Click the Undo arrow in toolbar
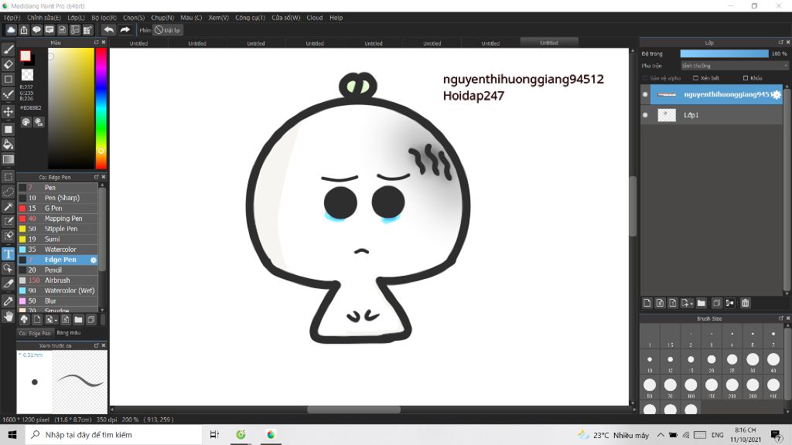 coord(108,30)
